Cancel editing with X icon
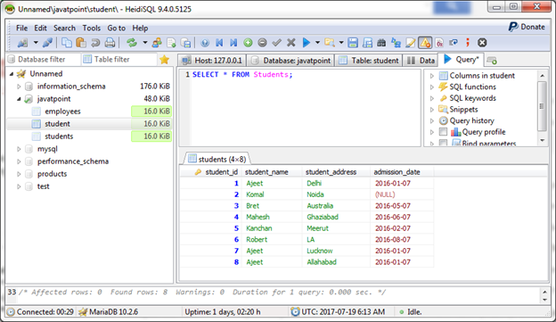Screen dimensions: 556x322 pos(291,43)
